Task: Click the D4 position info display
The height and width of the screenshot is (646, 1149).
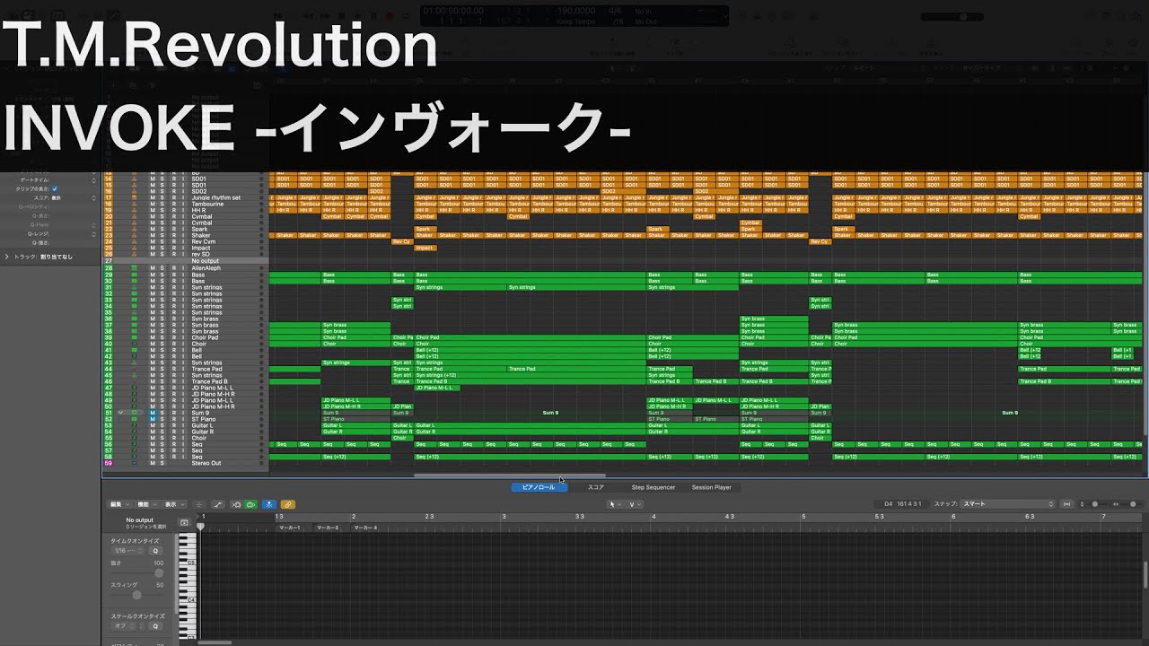Action: (901, 504)
